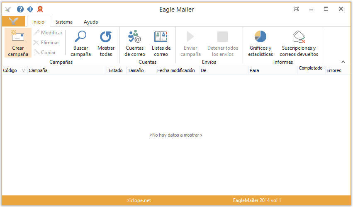Click the full-screen mode icon
The image size is (353, 207).
(x=296, y=9)
